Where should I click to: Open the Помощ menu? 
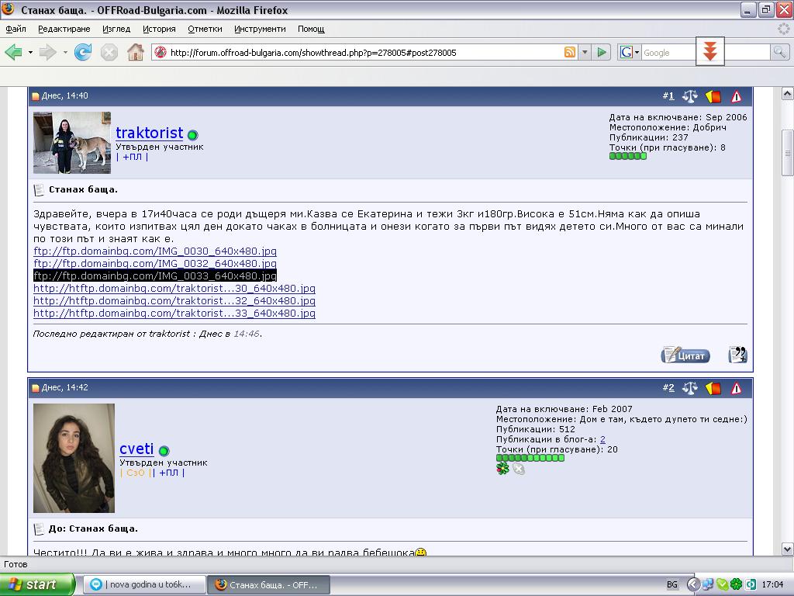coord(311,29)
